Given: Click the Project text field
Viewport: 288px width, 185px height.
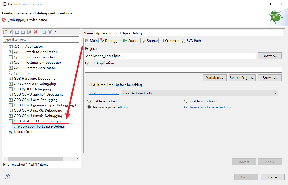Looking at the screenshot, I should (170, 56).
